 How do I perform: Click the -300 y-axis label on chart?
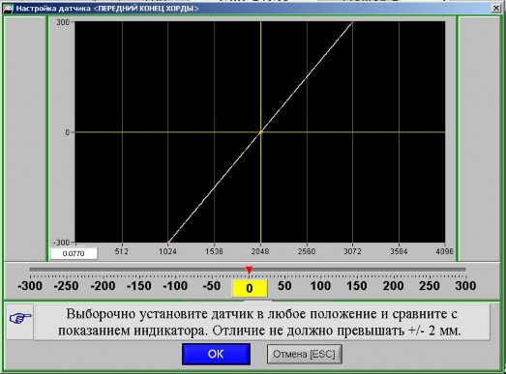click(62, 243)
